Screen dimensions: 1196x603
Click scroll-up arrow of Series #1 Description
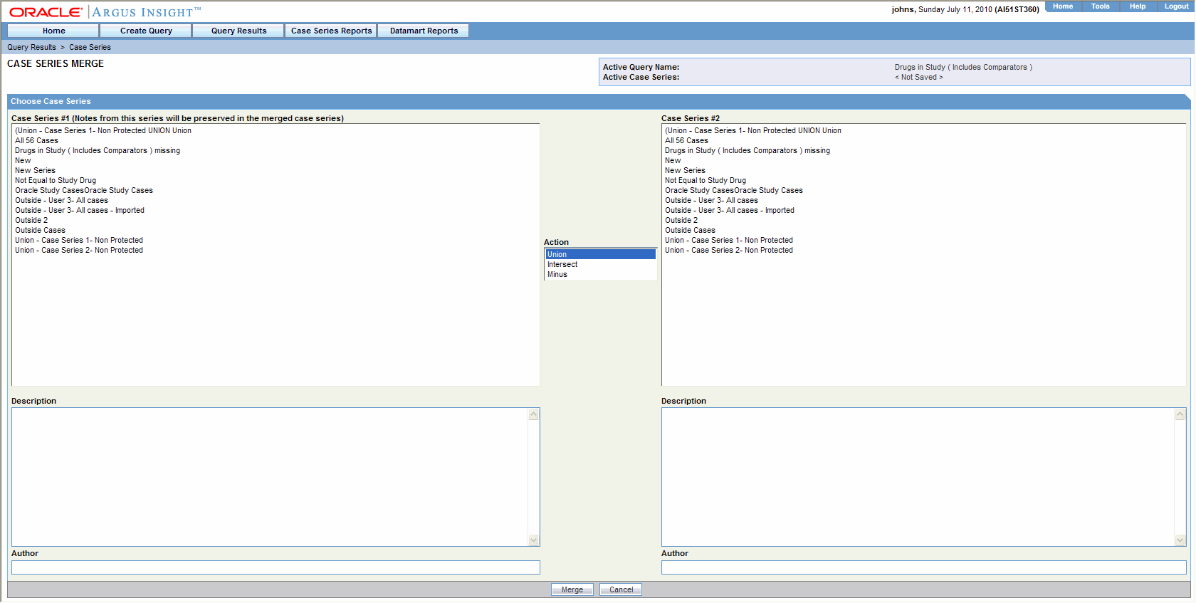tap(534, 414)
